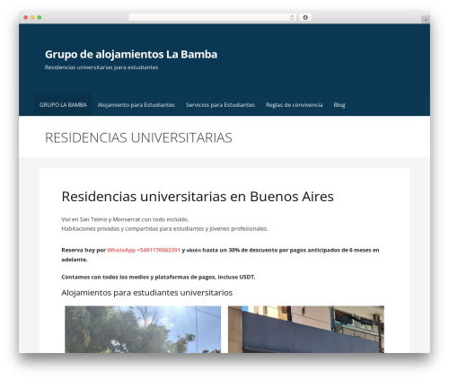This screenshot has height=380, width=449.
Task: Open the tree and sky photo thumbnail
Action: point(143,330)
